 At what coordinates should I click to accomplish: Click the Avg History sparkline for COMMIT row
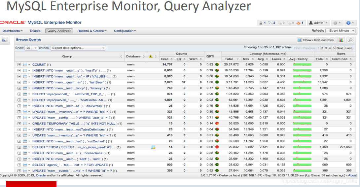coord(302,64)
